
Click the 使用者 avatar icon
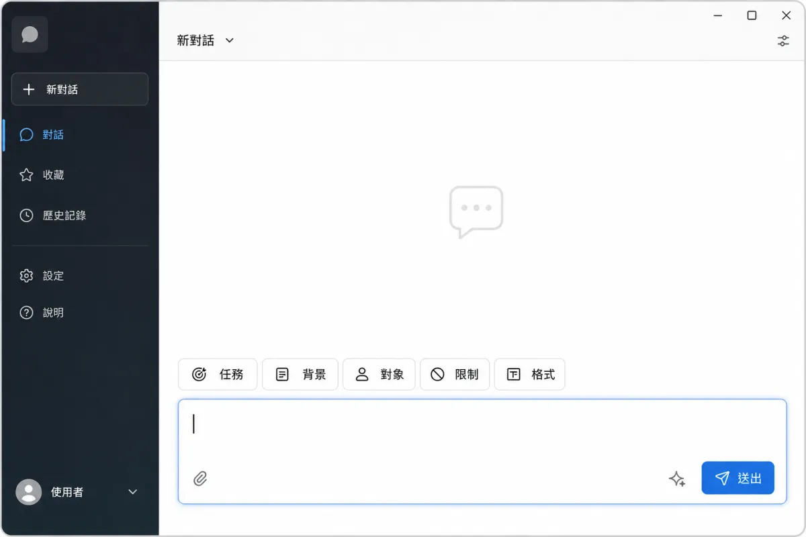pyautogui.click(x=28, y=492)
